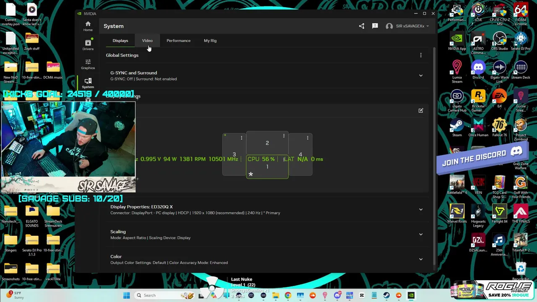Open the Windows Start menu
Screen dimensions: 537x302
tap(126, 295)
